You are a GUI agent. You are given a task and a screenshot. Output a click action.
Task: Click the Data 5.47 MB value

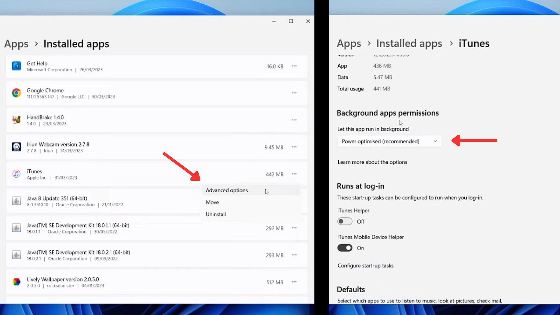tap(382, 77)
